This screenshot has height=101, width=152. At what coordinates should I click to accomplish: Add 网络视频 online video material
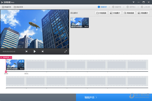tap(129, 13)
